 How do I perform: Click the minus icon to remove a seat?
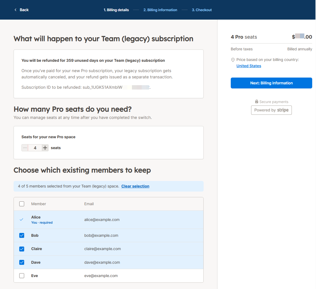tap(25, 148)
